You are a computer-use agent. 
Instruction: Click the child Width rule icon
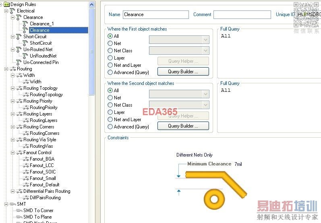click(26, 82)
